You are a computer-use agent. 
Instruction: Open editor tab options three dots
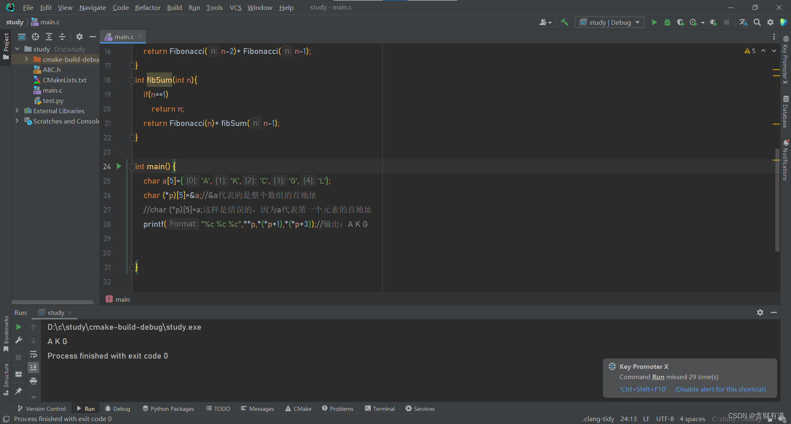pos(774,37)
